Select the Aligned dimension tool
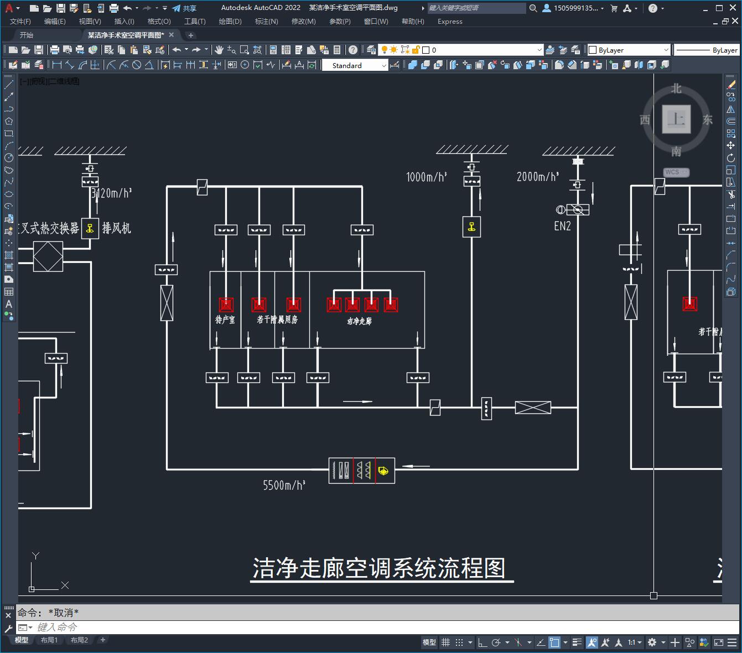Image resolution: width=742 pixels, height=653 pixels. point(70,65)
